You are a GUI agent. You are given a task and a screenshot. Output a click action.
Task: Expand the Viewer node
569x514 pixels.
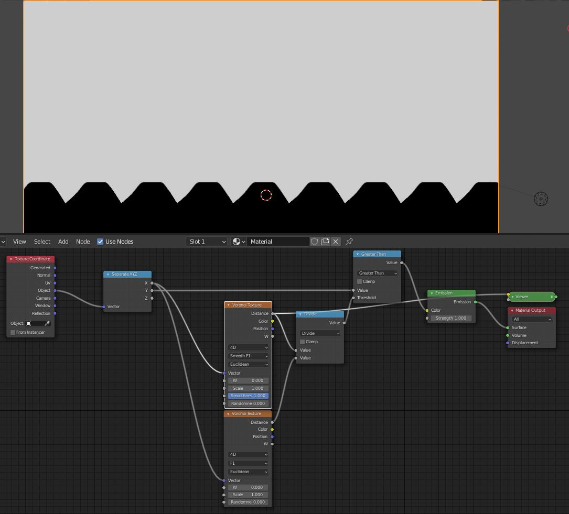pyautogui.click(x=512, y=297)
